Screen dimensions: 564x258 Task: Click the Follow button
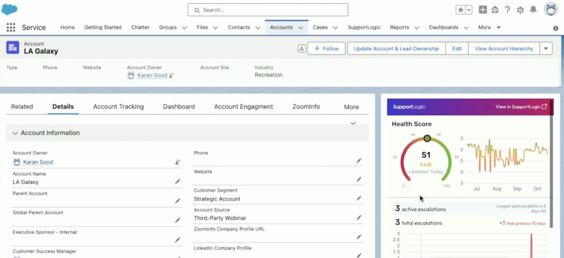pyautogui.click(x=326, y=48)
